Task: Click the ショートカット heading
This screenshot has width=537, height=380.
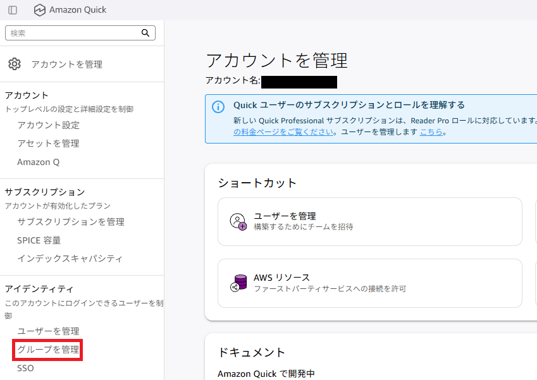Action: pyautogui.click(x=257, y=183)
